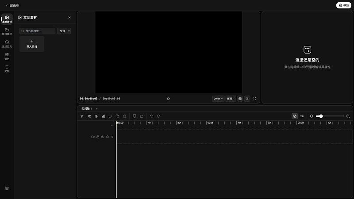Click the delete trash icon
This screenshot has width=354, height=199.
tap(124, 116)
